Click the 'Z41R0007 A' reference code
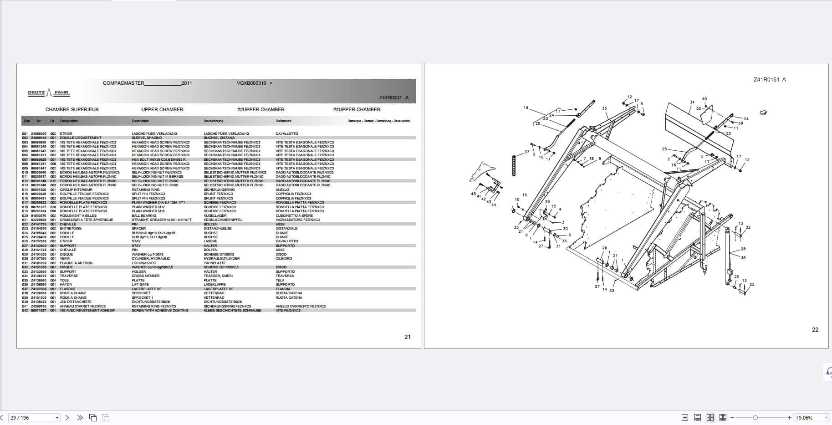 tap(394, 98)
